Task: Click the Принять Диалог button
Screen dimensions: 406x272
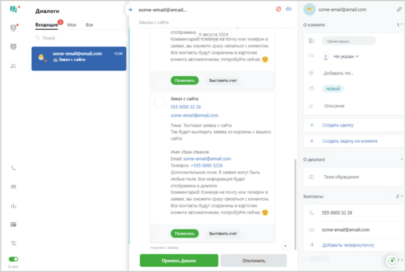Action: pos(179,260)
